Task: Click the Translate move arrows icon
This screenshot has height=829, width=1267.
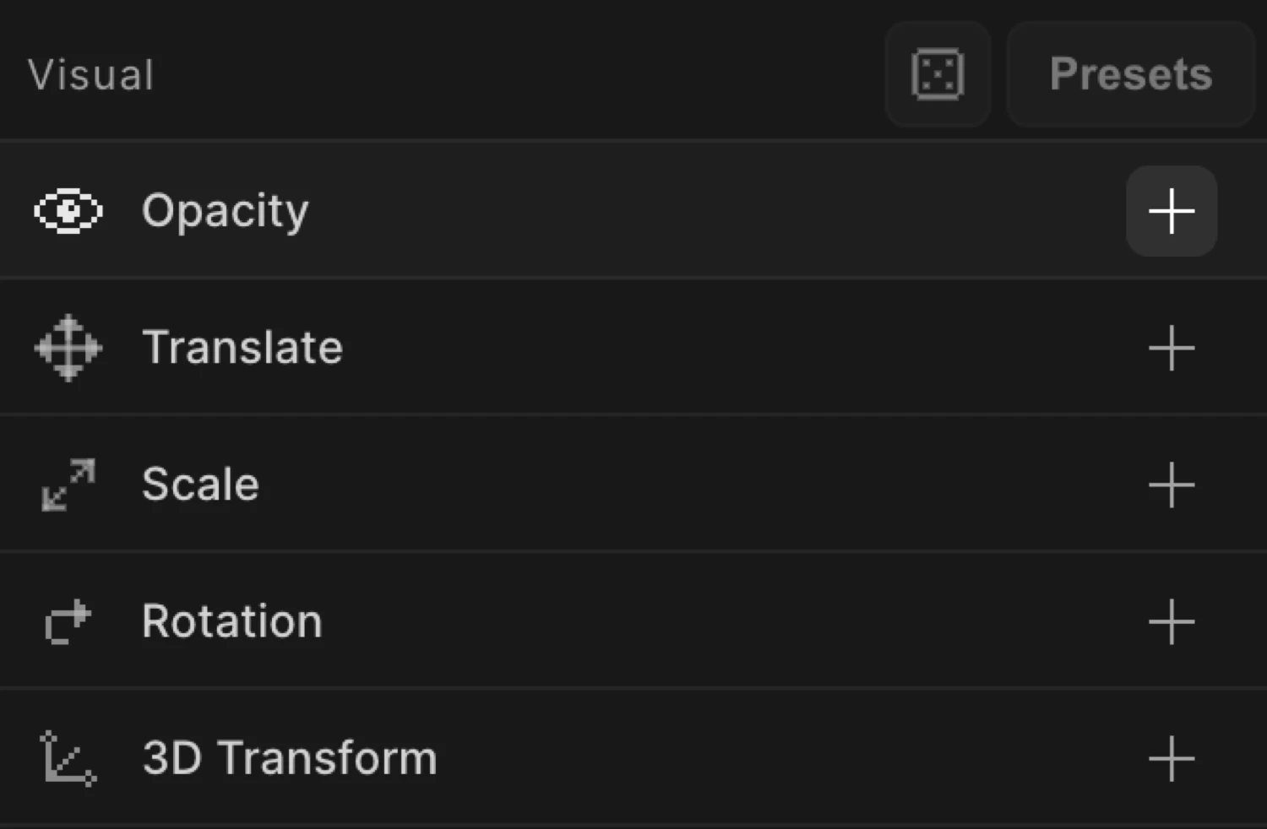Action: pyautogui.click(x=68, y=347)
